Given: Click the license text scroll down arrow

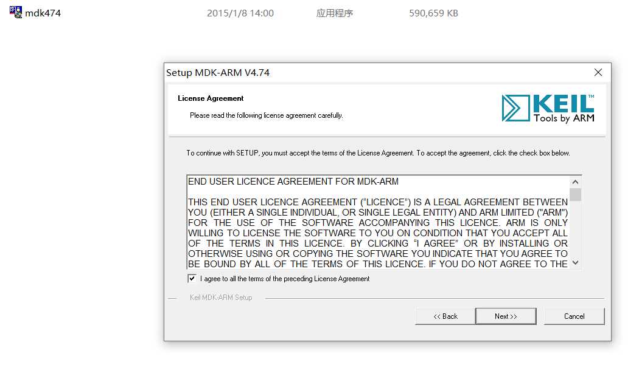Looking at the screenshot, I should (575, 263).
